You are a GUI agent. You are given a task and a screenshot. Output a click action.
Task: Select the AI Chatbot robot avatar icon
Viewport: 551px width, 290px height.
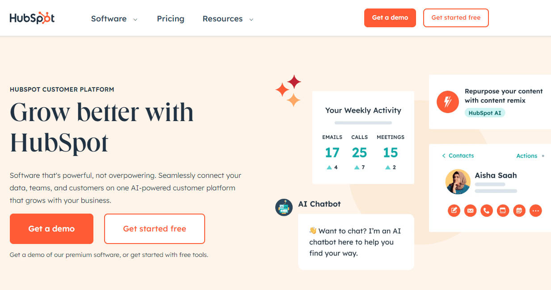[x=284, y=207]
